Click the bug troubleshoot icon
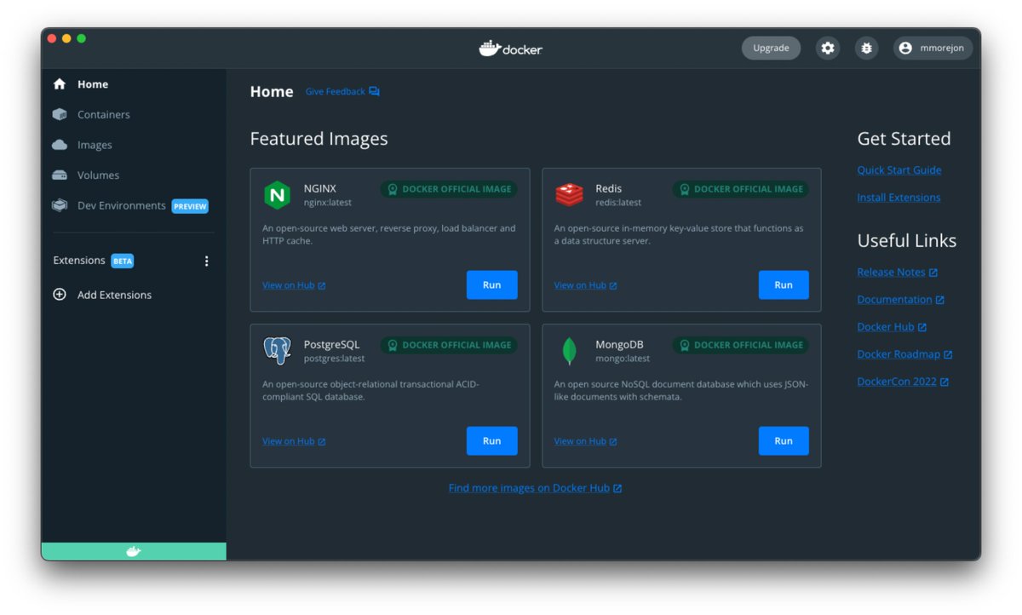1022x615 pixels. (867, 49)
